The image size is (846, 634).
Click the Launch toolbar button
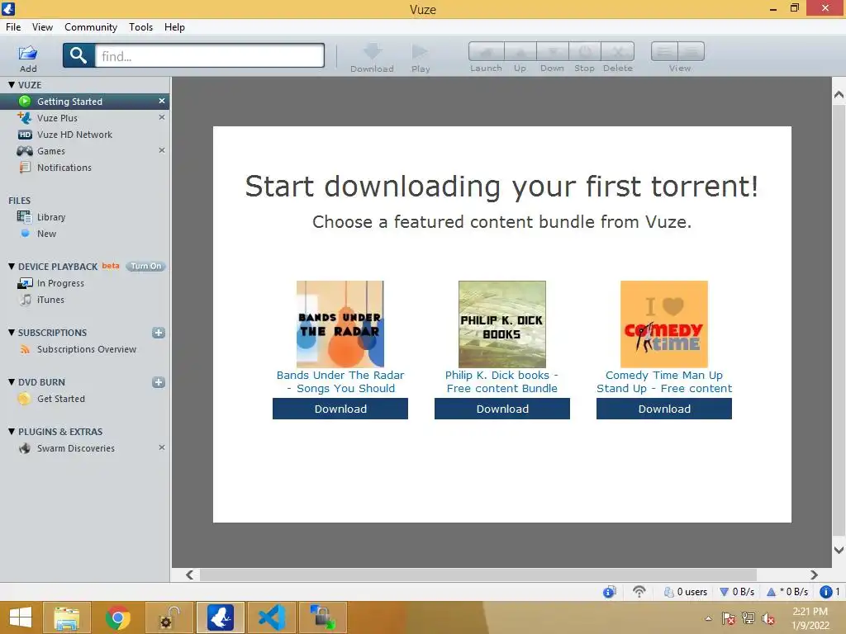pyautogui.click(x=486, y=52)
